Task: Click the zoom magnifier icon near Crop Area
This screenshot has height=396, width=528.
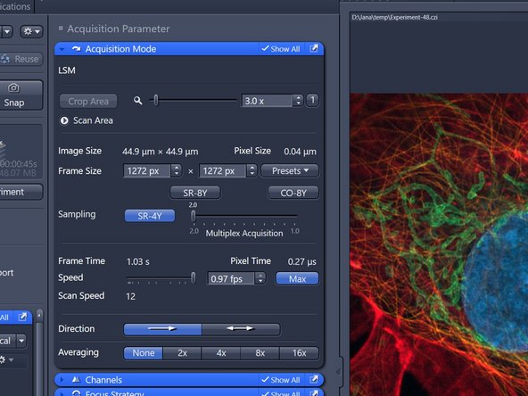Action: coord(137,101)
